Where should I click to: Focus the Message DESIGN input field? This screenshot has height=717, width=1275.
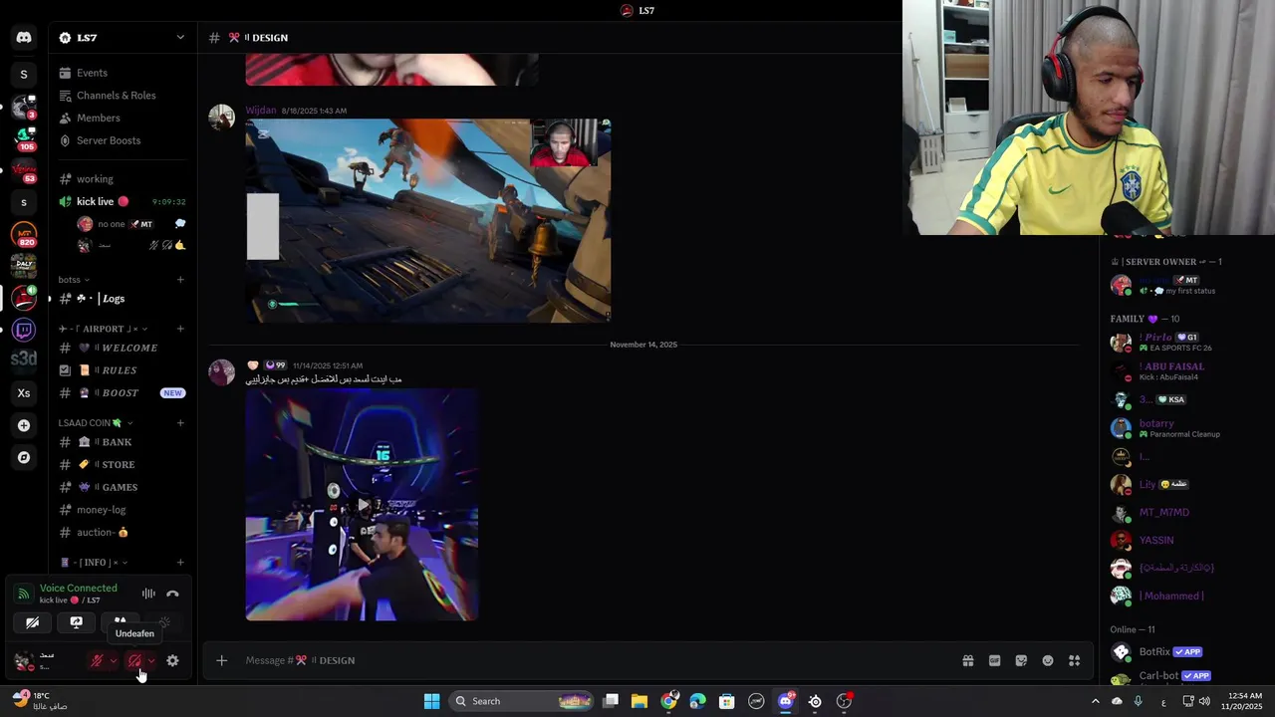598,660
